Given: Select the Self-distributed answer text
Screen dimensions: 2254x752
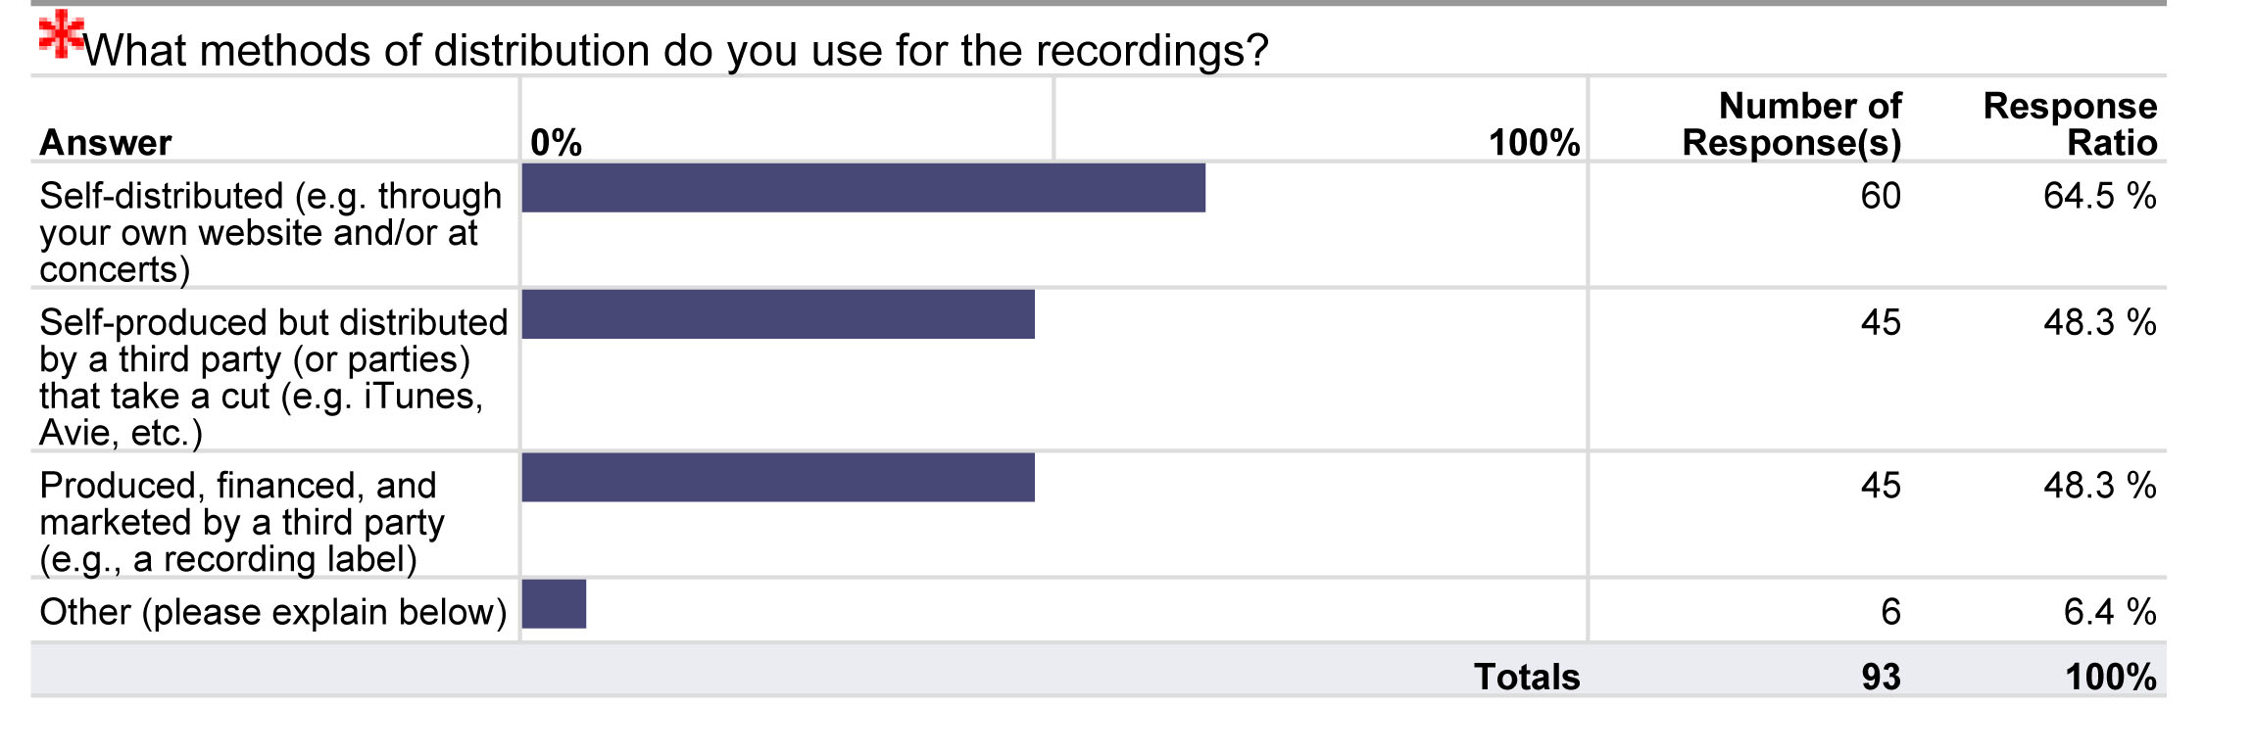Looking at the screenshot, I should 270,233.
